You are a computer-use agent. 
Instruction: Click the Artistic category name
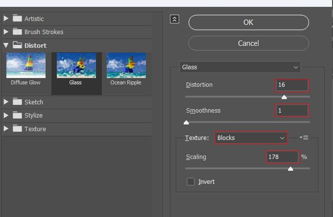(x=34, y=19)
